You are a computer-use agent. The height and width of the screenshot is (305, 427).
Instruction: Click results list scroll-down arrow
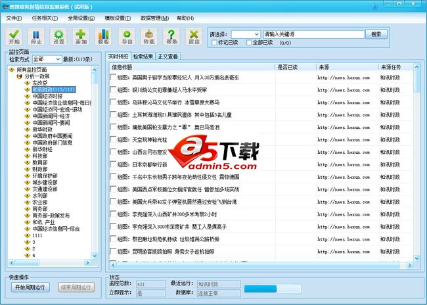click(416, 258)
